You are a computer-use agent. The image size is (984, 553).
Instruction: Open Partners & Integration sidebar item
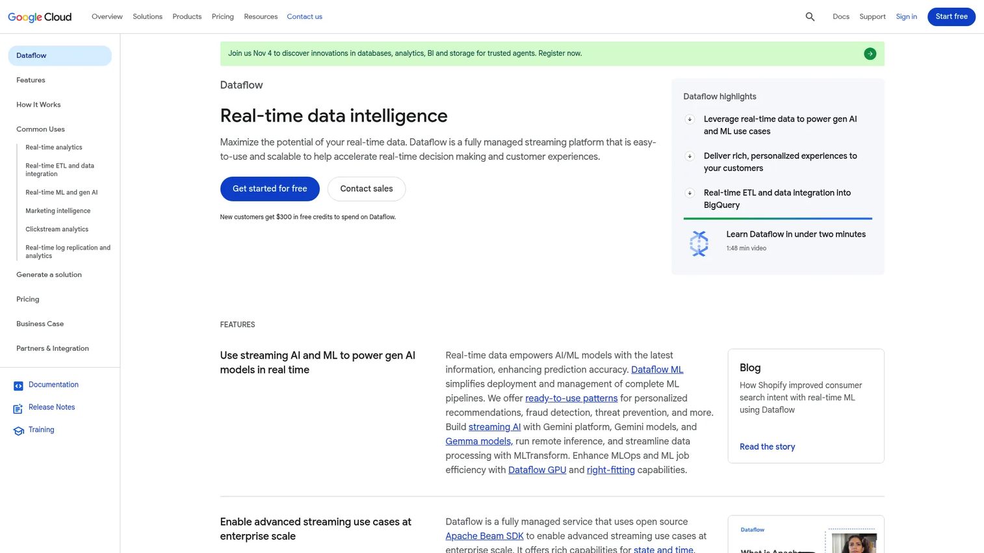[x=53, y=348]
